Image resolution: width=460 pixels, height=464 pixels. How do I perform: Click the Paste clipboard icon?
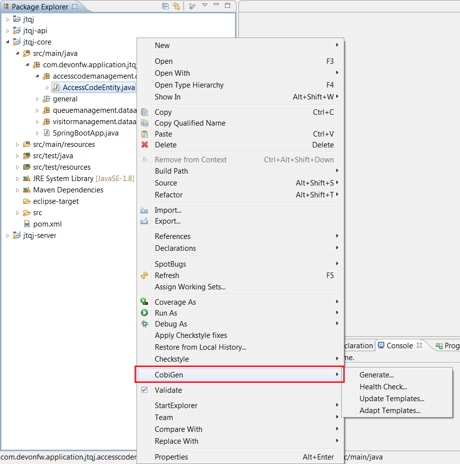(x=145, y=134)
